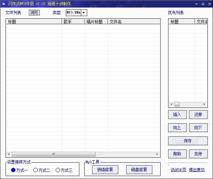Open the MP3;WMA type dropdown
The image size is (213, 179).
point(84,13)
